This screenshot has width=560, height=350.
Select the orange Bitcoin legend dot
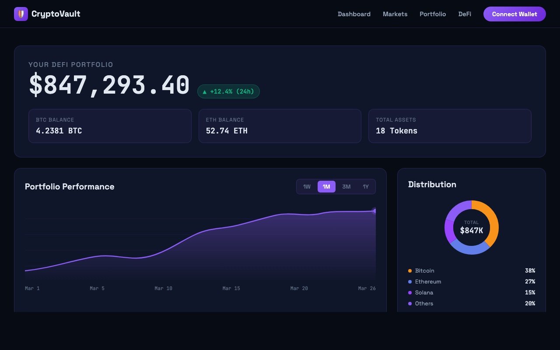(x=409, y=270)
